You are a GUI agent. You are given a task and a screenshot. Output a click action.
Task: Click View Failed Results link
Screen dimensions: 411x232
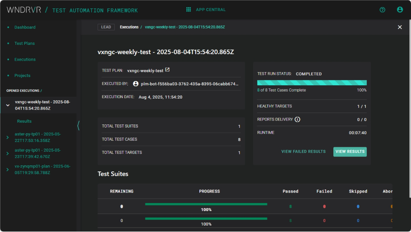303,152
